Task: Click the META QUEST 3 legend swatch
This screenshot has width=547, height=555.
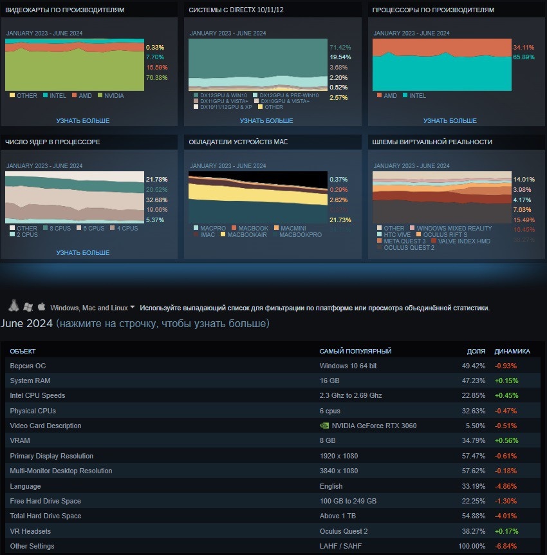Action: point(379,241)
